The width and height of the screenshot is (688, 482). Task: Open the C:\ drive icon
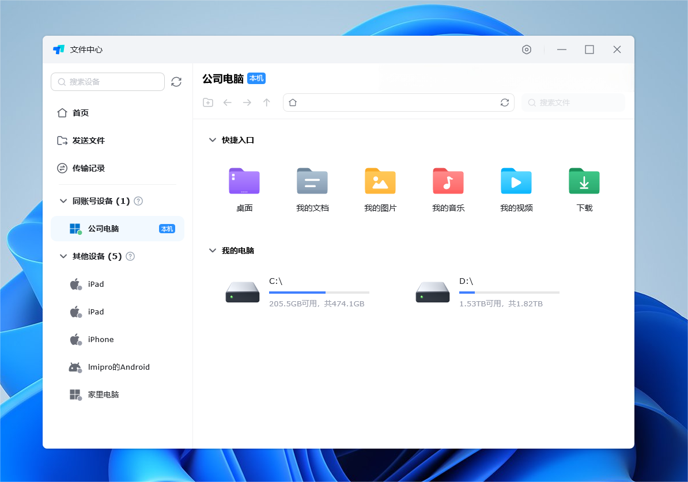243,292
